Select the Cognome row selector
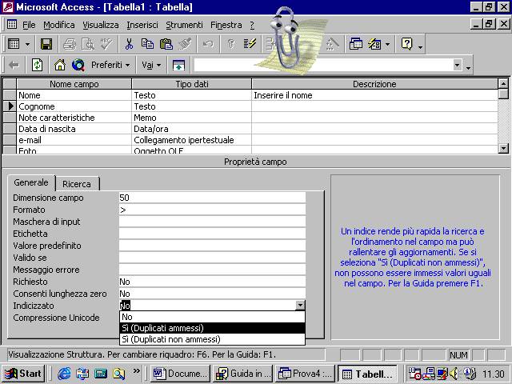Screen dimensions: 512x384 click(x=10, y=106)
